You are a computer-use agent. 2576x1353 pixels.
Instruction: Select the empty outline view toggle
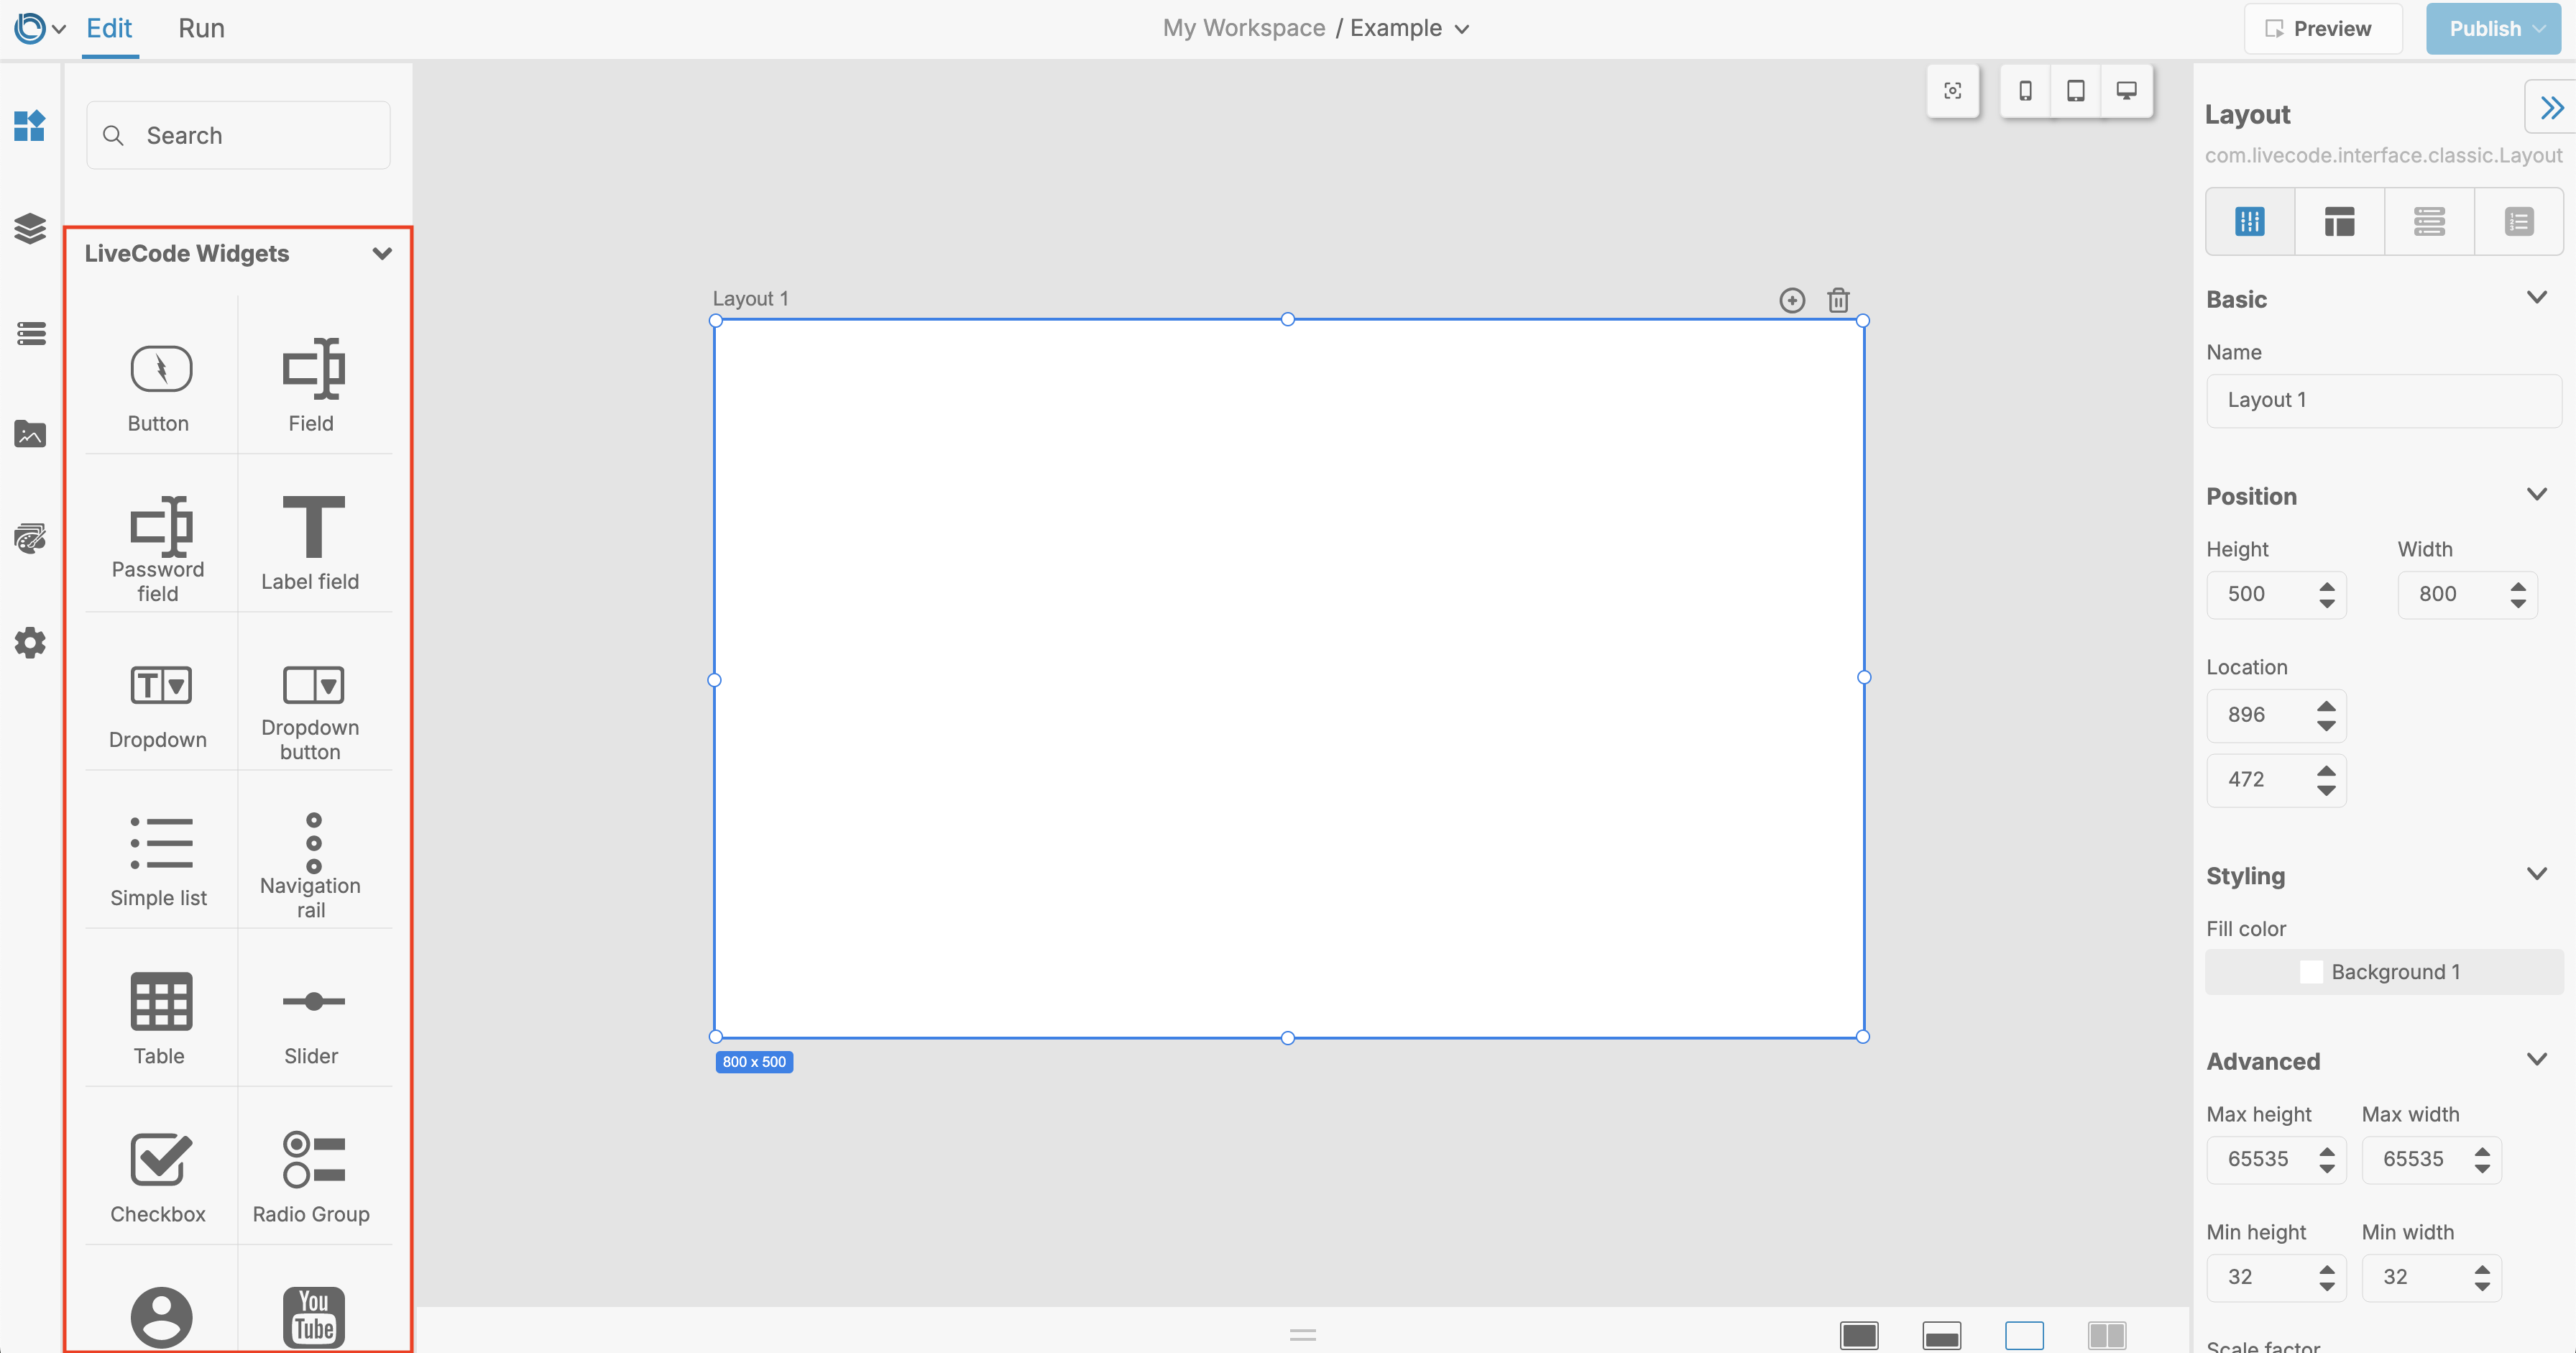tap(2024, 1335)
